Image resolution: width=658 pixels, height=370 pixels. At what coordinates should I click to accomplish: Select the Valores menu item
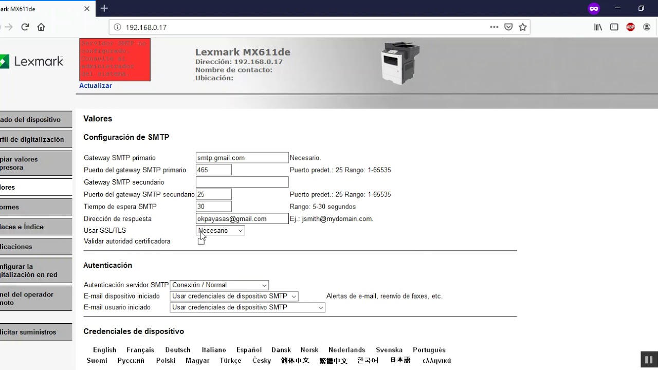coord(36,188)
